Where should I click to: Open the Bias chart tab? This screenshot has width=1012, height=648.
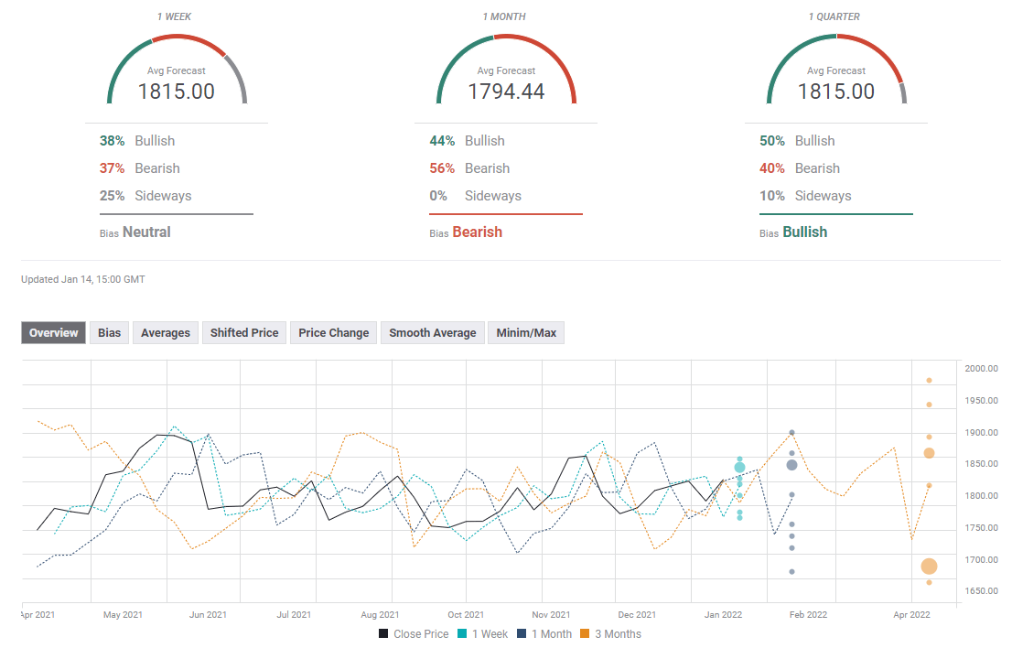[110, 333]
